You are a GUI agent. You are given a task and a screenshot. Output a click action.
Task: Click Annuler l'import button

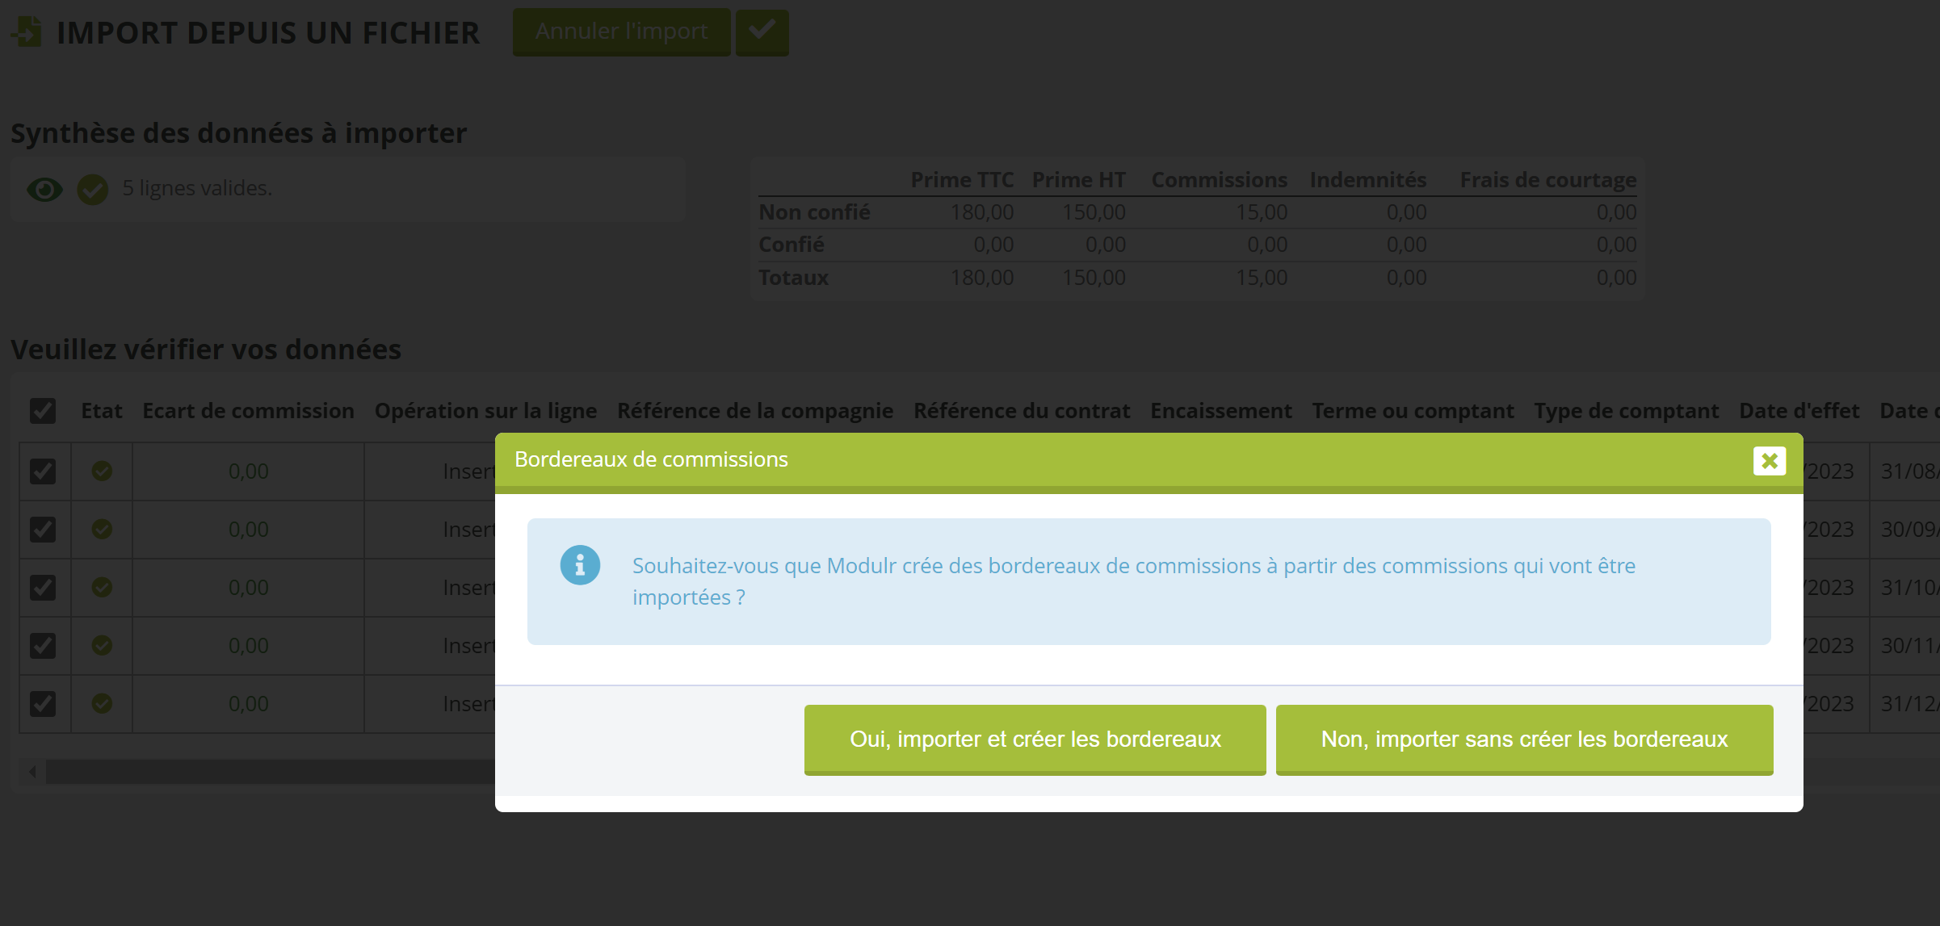621,32
